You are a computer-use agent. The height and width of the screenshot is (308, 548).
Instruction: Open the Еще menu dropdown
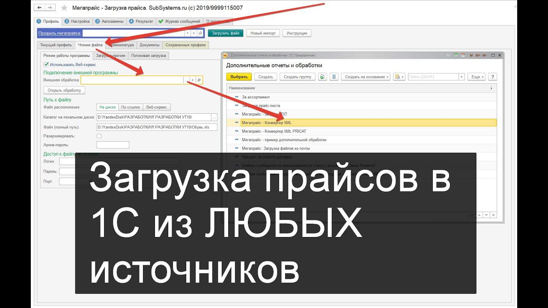(x=477, y=77)
